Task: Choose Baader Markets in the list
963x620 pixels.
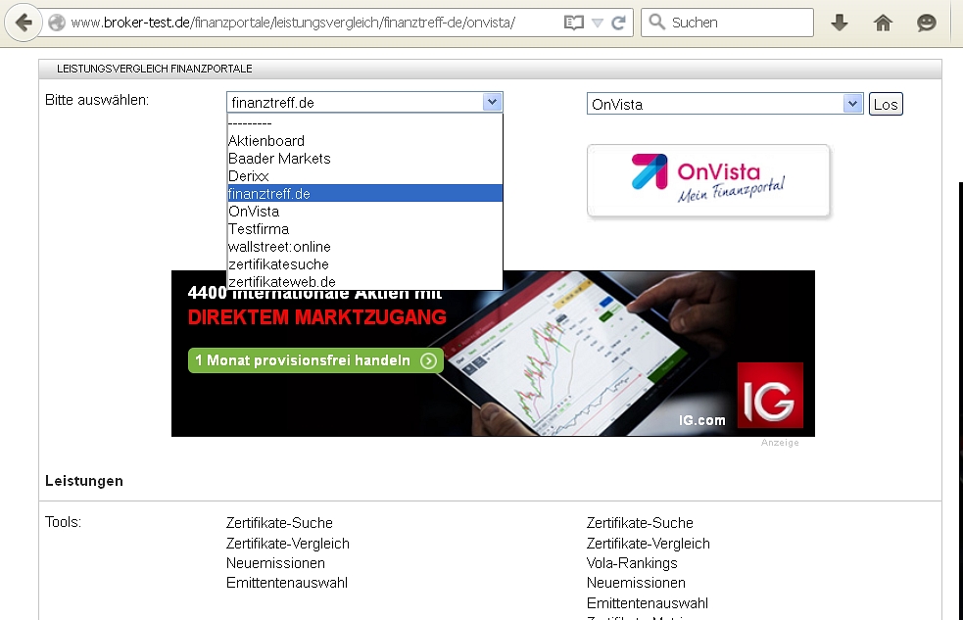Action: (364, 159)
